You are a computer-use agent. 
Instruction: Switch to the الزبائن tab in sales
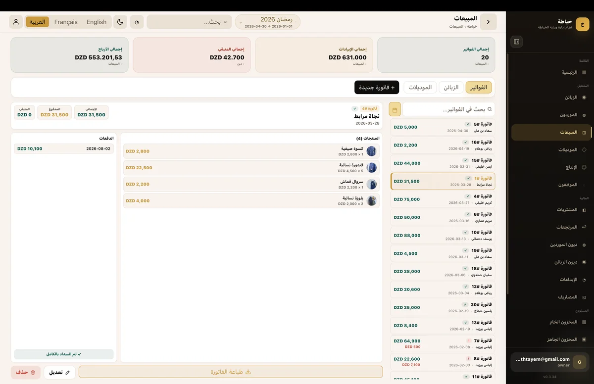tap(451, 88)
